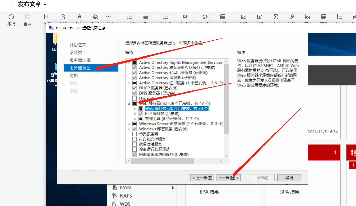Click the WDS icon in Server Manager sidebar
The height and width of the screenshot is (206, 356).
[x=115, y=204]
